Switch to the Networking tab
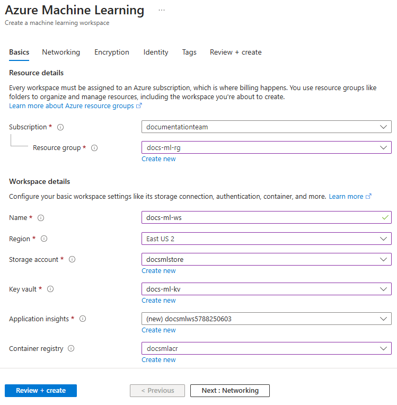397x405 pixels. (61, 52)
